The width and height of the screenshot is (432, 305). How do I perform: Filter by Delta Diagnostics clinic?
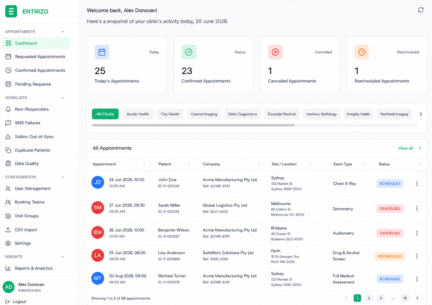242,114
